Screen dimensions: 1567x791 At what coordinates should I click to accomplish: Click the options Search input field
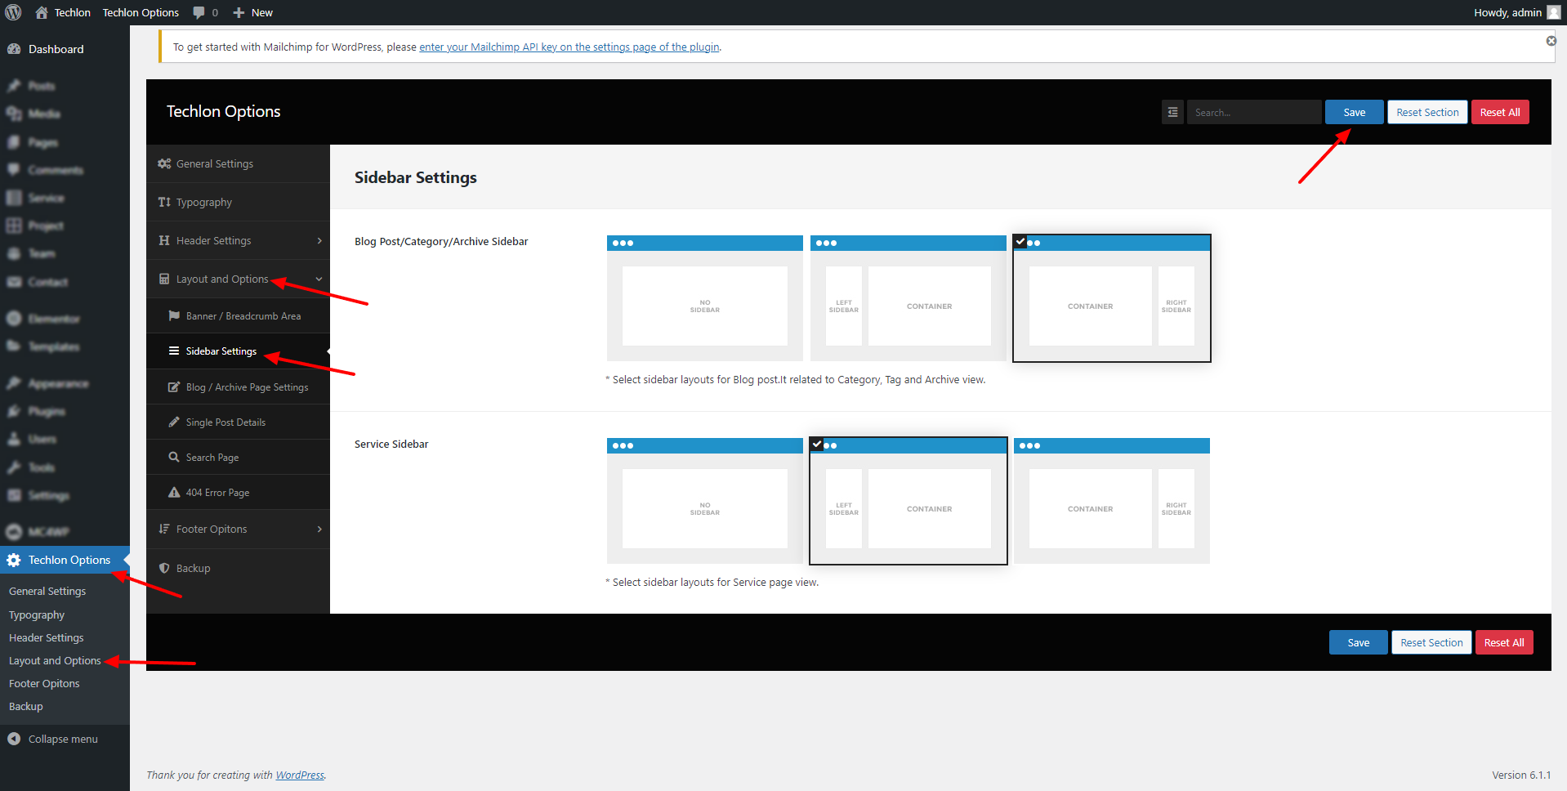(1253, 112)
